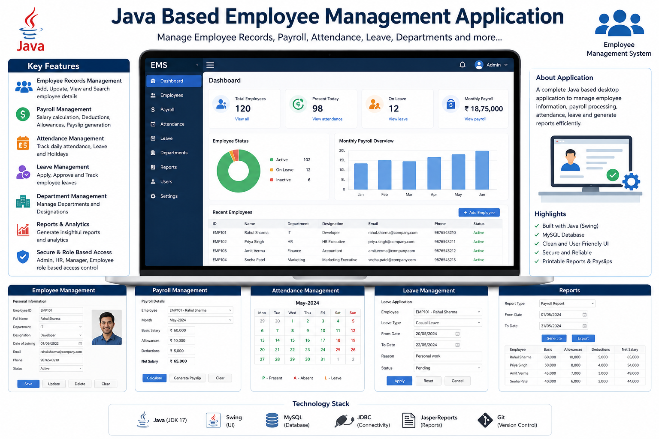Open the Employee dropdown in Payroll Management

coord(200,310)
